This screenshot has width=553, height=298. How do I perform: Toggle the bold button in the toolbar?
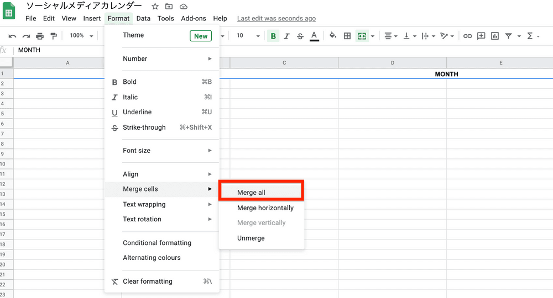(273, 36)
